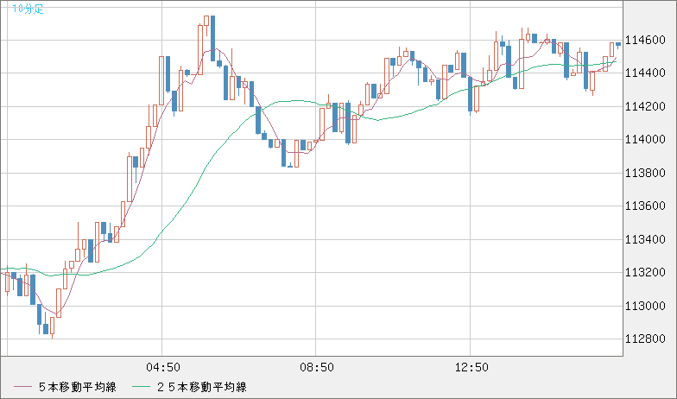
Task: Select the 113200 price axis label
Action: click(x=646, y=273)
